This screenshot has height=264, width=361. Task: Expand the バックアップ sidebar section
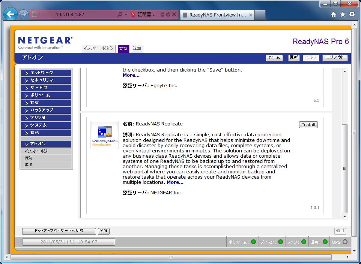coord(46,110)
